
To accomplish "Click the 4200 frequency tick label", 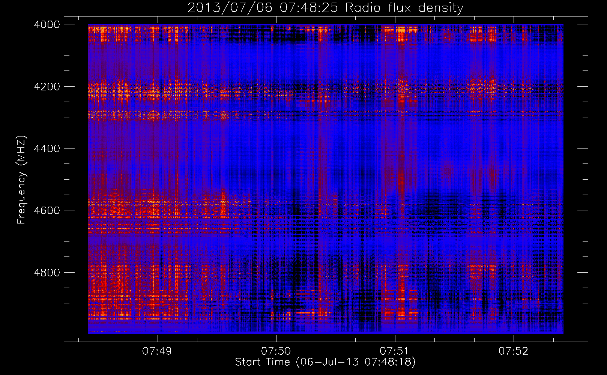I will pos(47,86).
